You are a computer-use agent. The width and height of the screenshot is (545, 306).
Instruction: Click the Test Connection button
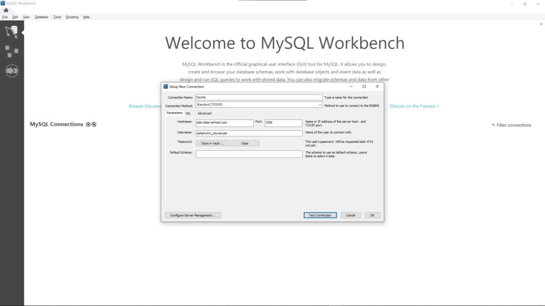(320, 216)
